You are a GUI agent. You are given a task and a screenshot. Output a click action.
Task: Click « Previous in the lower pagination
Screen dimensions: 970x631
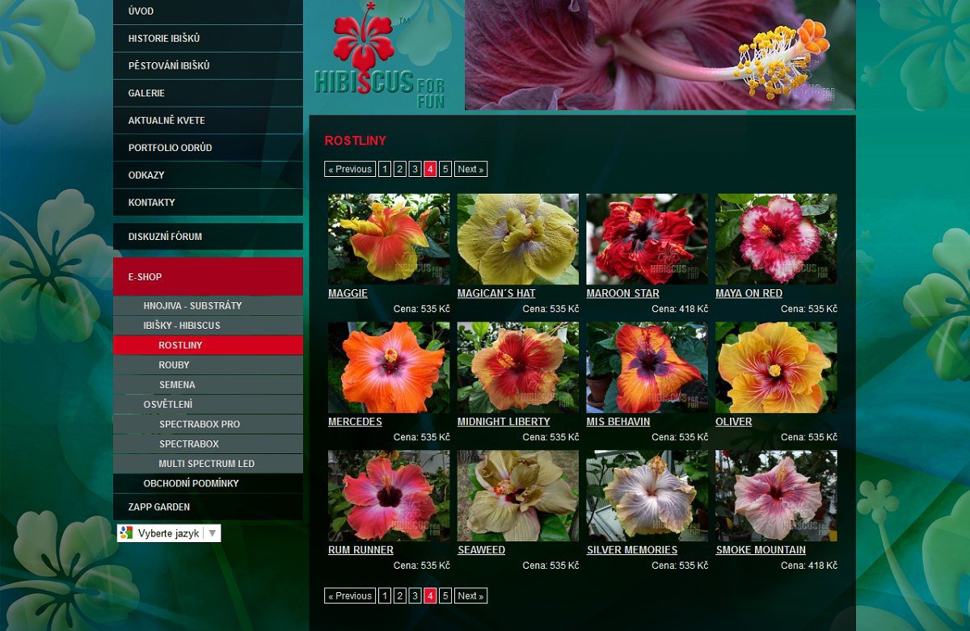(350, 596)
